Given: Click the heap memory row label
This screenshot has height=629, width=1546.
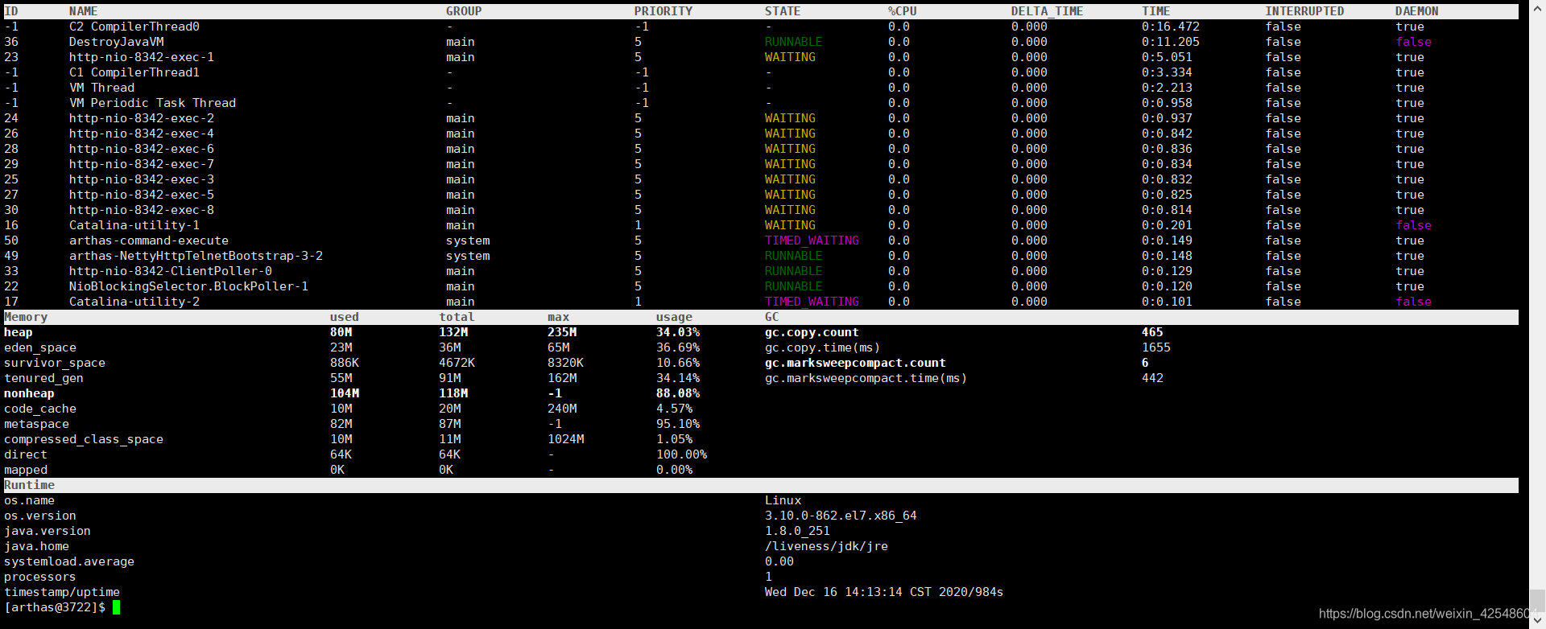Looking at the screenshot, I should (x=19, y=332).
